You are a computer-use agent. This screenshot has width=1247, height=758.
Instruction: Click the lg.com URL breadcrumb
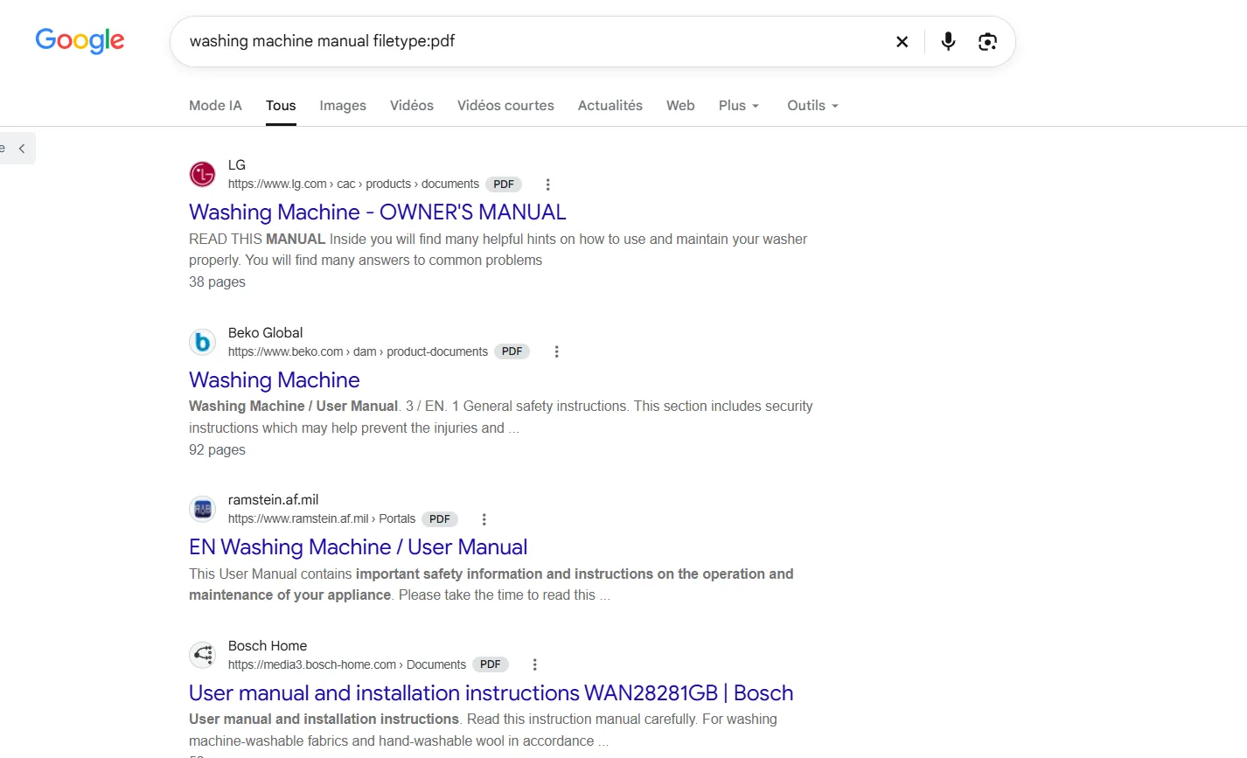click(x=353, y=184)
